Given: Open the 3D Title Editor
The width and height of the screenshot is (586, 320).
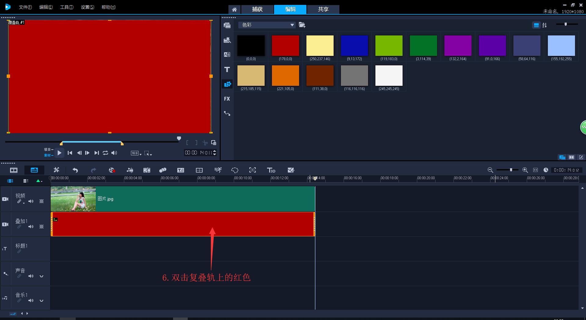Looking at the screenshot, I should [x=271, y=170].
